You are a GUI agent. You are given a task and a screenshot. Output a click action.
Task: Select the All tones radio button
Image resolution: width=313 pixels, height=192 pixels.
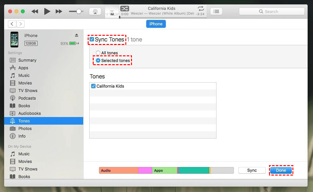(98, 53)
